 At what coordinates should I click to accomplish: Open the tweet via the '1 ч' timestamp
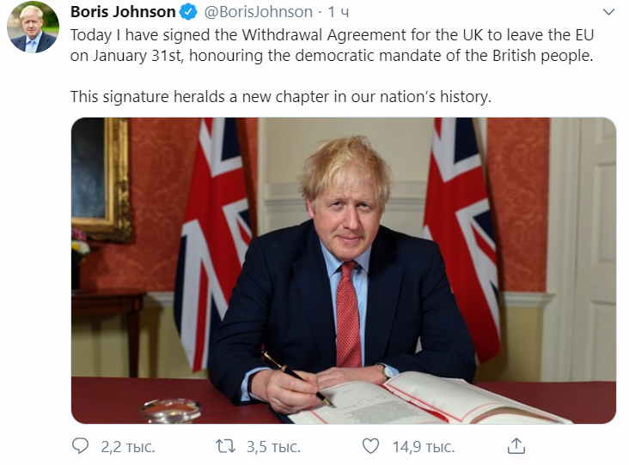(339, 12)
